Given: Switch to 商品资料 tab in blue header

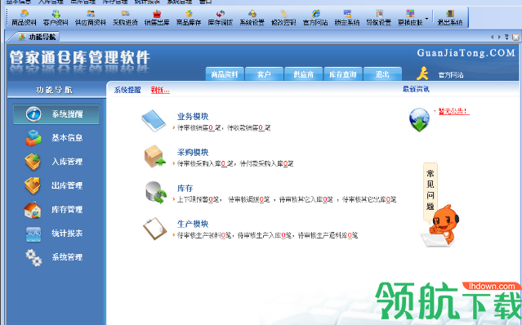Looking at the screenshot, I should coord(225,74).
